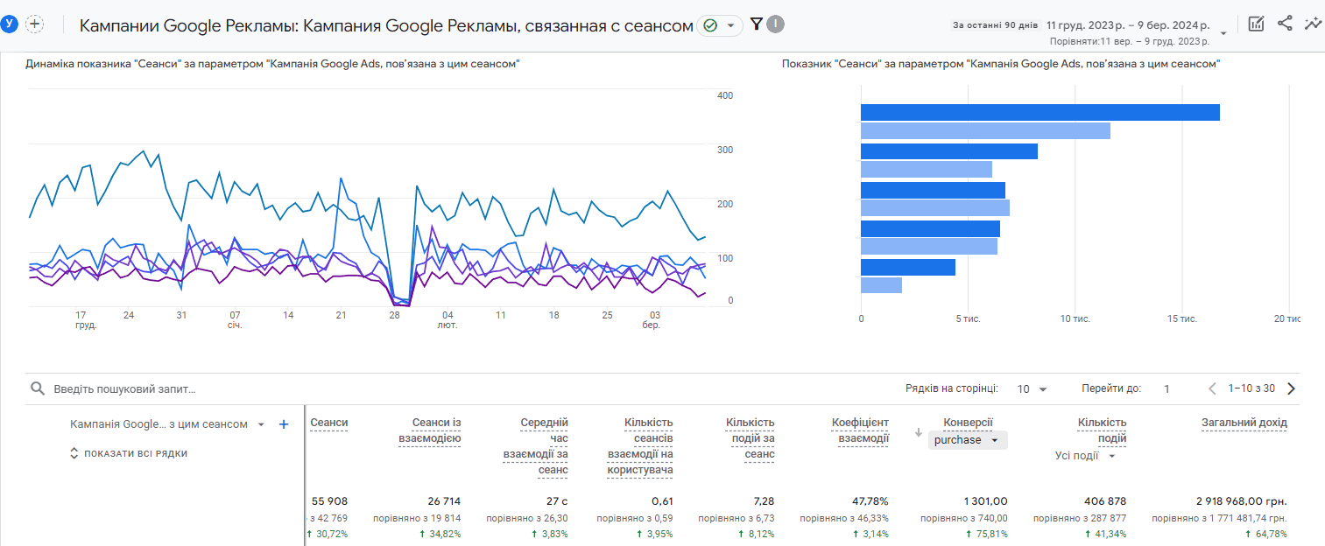Go to previous page of table results
This screenshot has width=1325, height=546.
pos(1213,388)
